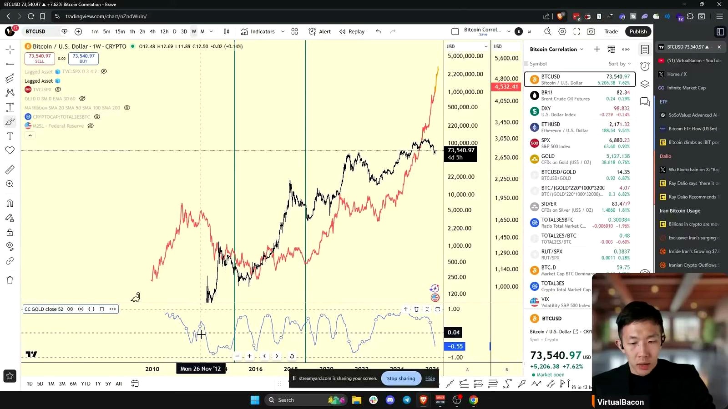Open go-to-date calendar icon
The image size is (728, 409).
(135, 384)
